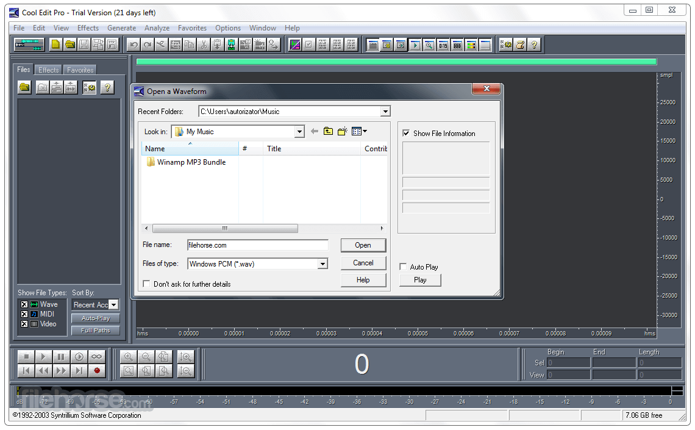
Task: Close the Open a Waveform dialog
Action: pyautogui.click(x=486, y=88)
